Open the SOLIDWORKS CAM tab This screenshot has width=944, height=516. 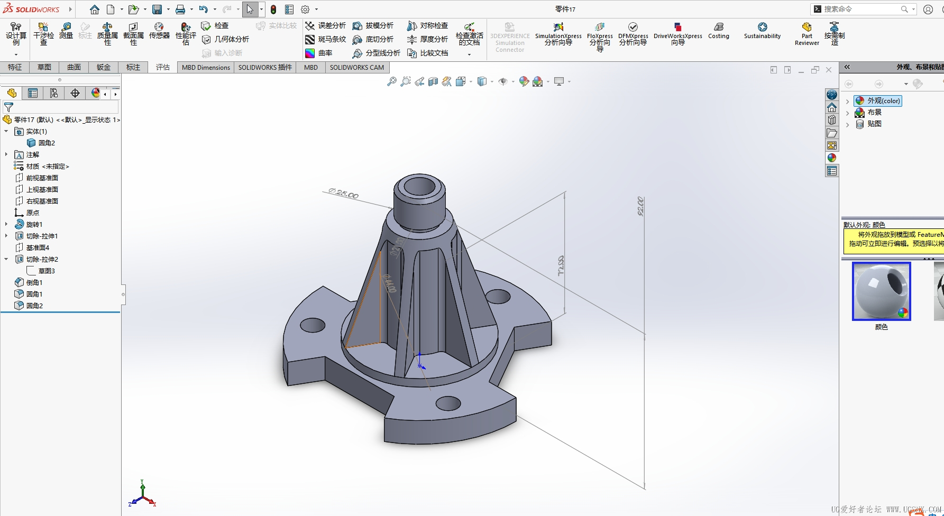coord(357,67)
